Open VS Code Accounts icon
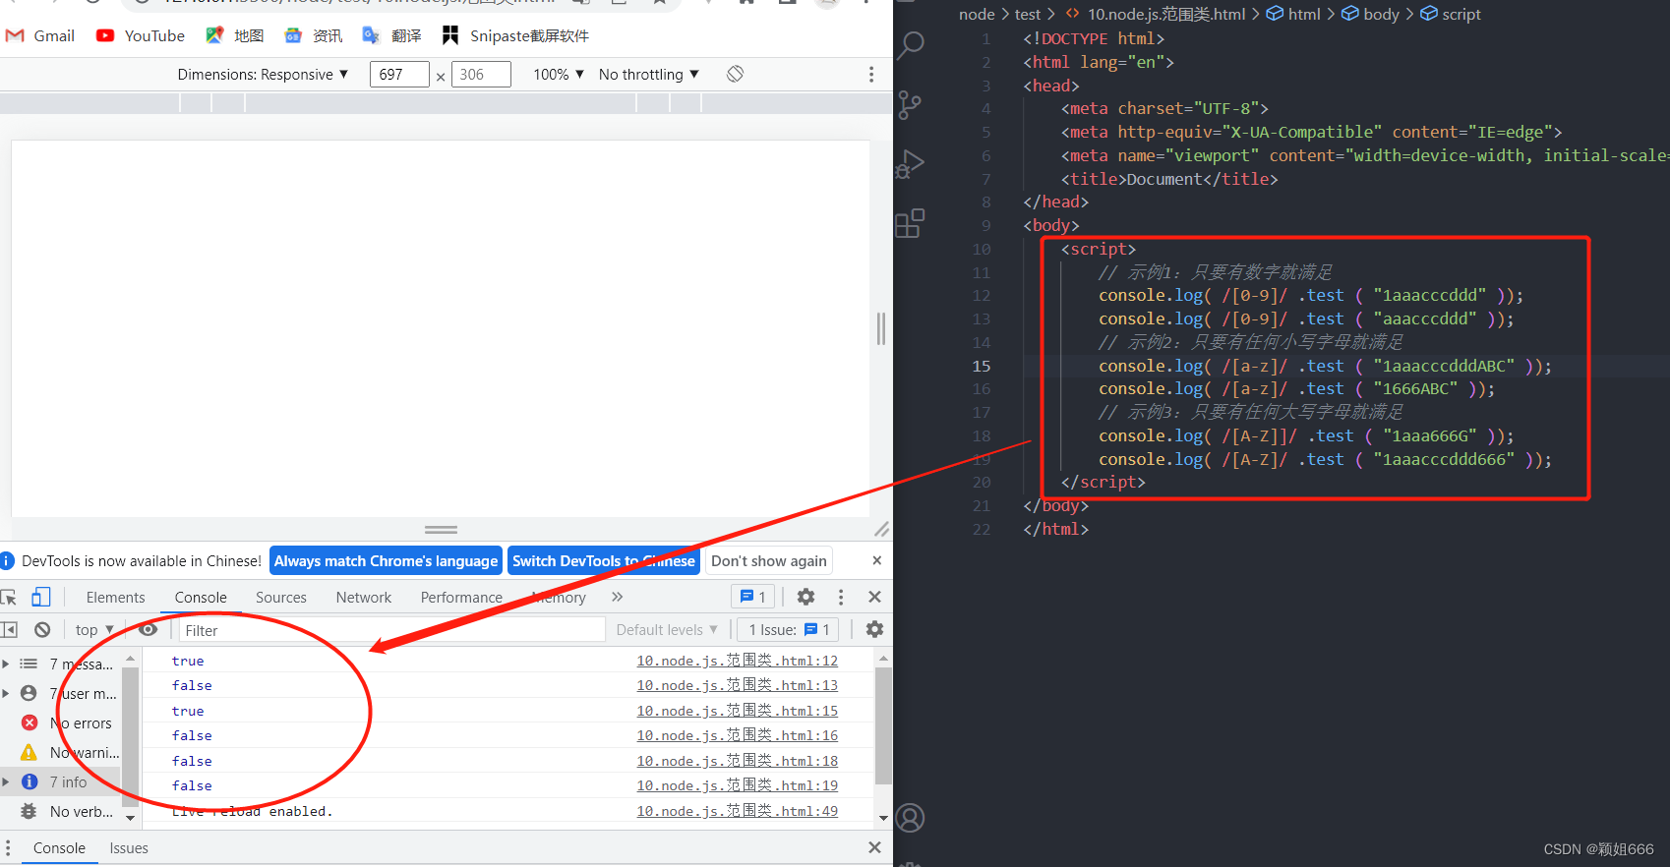Image resolution: width=1670 pixels, height=867 pixels. pyautogui.click(x=911, y=818)
